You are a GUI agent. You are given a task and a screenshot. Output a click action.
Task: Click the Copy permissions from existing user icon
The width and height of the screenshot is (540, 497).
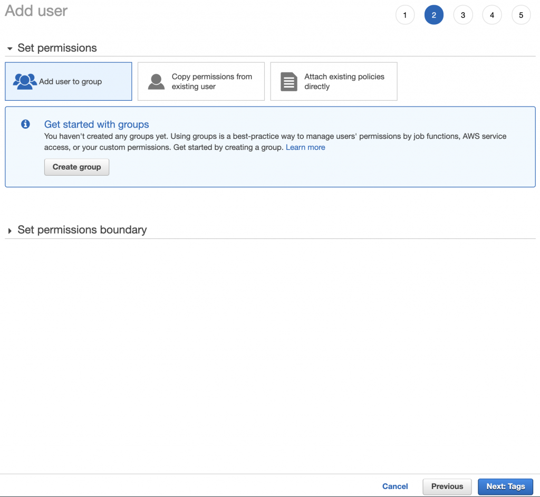(x=156, y=81)
